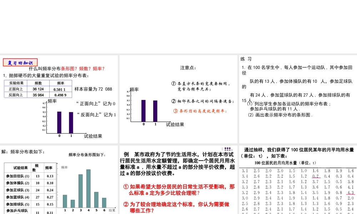
Task: Click '(2) 画出表示频率分布的条形图'
Action: pos(280,115)
